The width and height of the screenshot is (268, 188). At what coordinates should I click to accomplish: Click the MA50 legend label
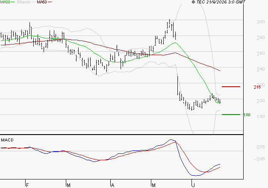coord(42,2)
